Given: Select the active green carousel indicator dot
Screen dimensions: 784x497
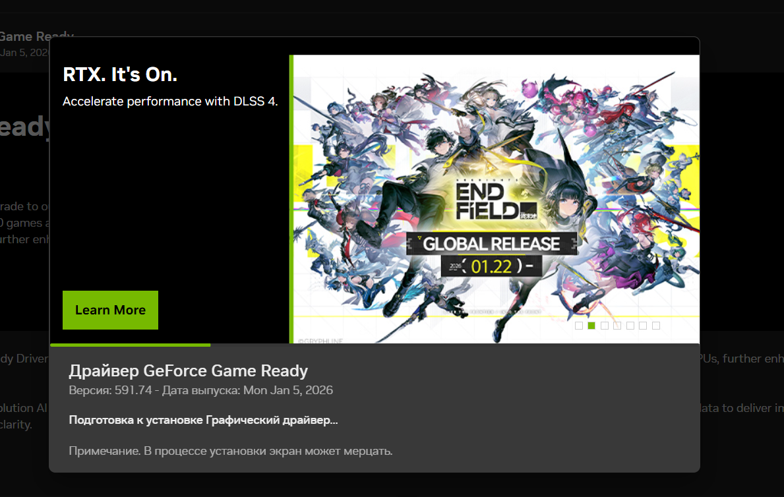Looking at the screenshot, I should (591, 326).
